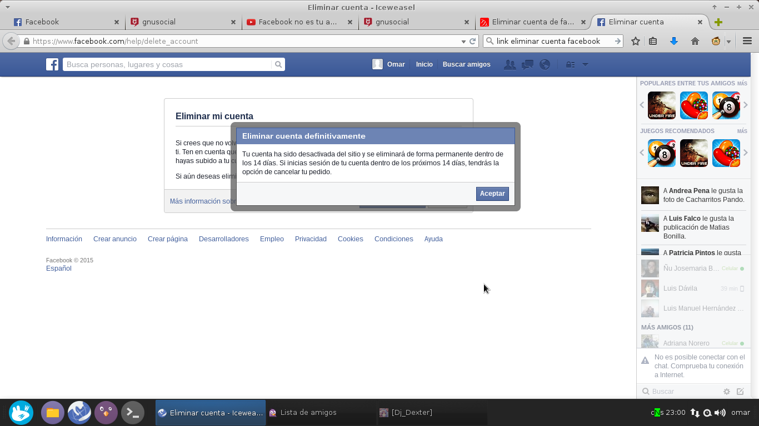Click volume speaker icon in system tray

pos(720,413)
